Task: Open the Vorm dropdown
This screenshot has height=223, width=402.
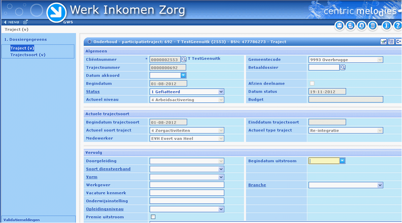Action: click(x=221, y=177)
